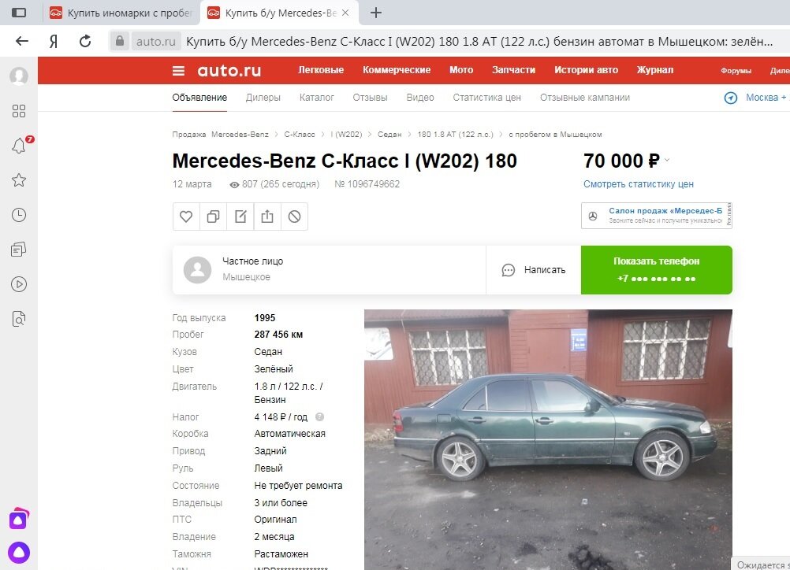Open tax help question mark
Image resolution: width=790 pixels, height=570 pixels.
(x=319, y=417)
